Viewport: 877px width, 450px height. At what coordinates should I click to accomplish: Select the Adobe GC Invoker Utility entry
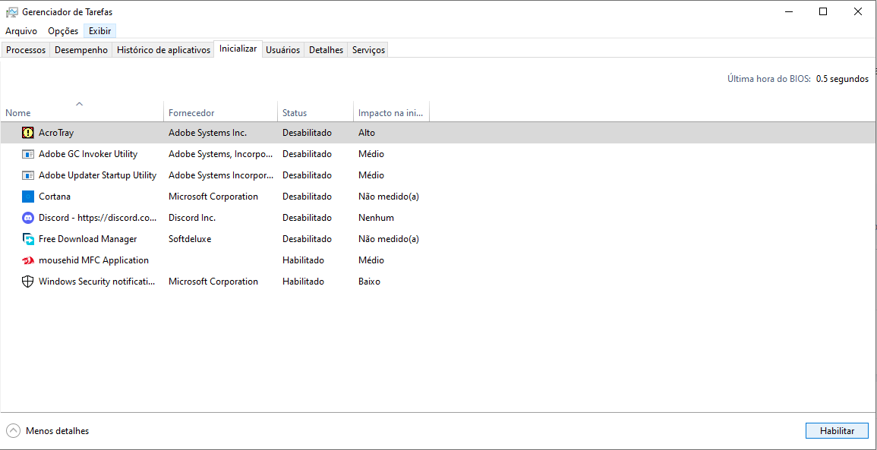point(88,154)
